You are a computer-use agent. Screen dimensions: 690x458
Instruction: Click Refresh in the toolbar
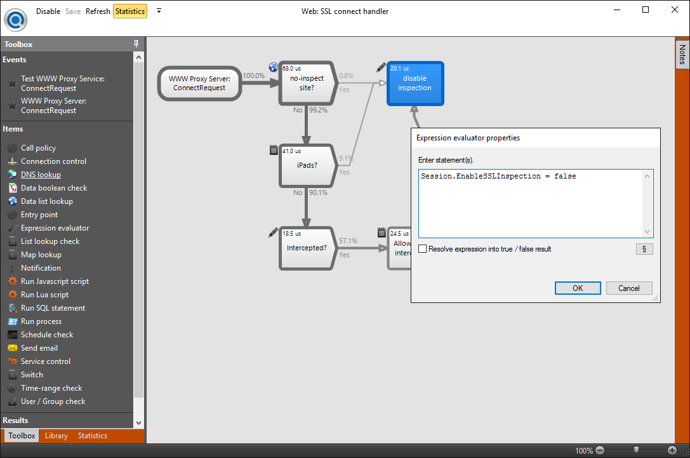pos(98,11)
